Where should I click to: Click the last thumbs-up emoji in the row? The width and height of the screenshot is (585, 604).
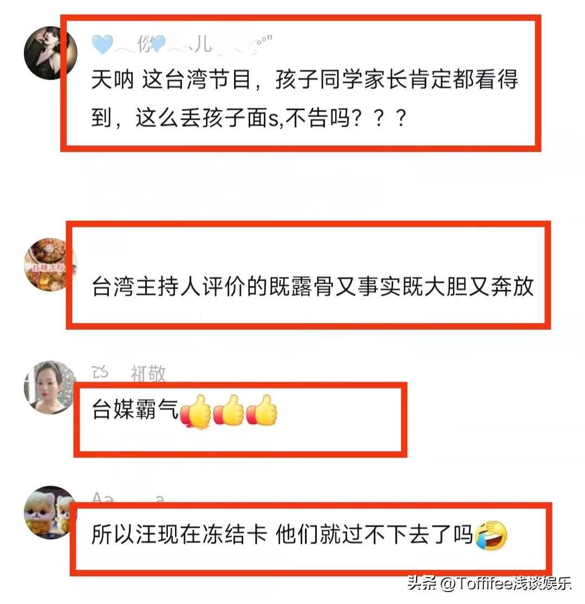click(x=262, y=410)
